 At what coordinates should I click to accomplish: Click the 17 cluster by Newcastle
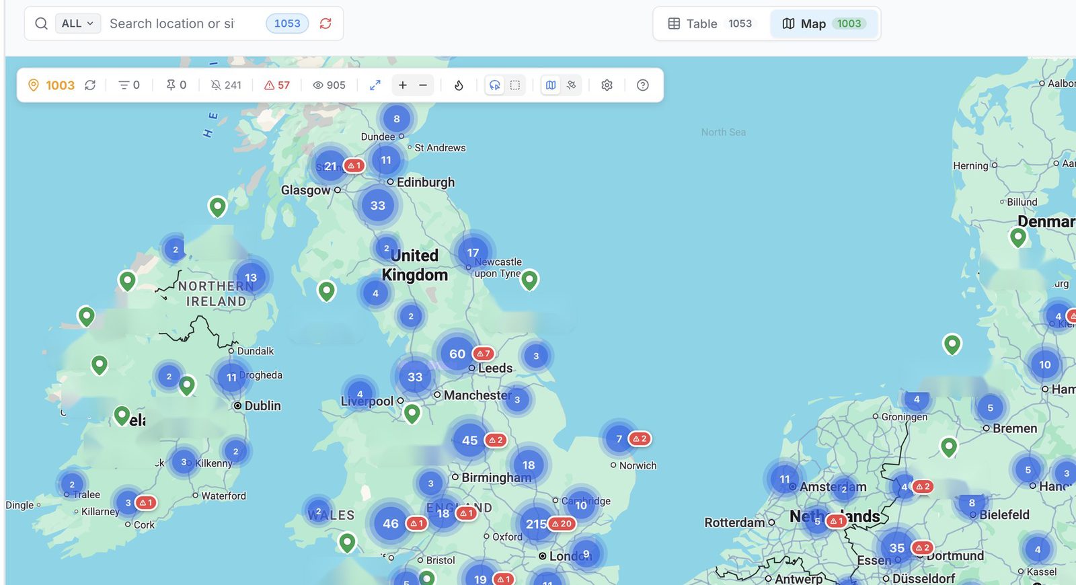(x=473, y=253)
